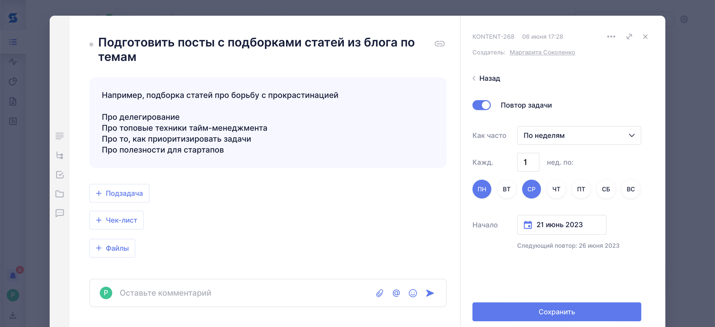Save repeat settings with "Сохранить"
The width and height of the screenshot is (715, 327).
pyautogui.click(x=557, y=312)
